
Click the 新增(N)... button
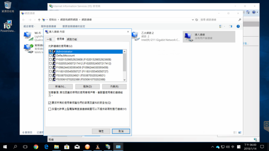coord(61,87)
